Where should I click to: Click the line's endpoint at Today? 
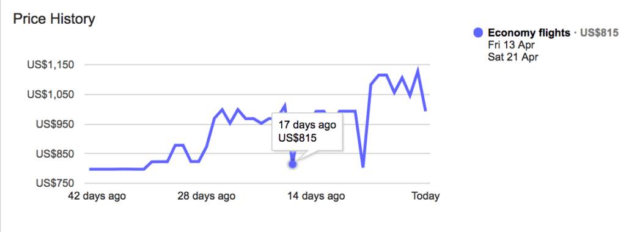[426, 111]
